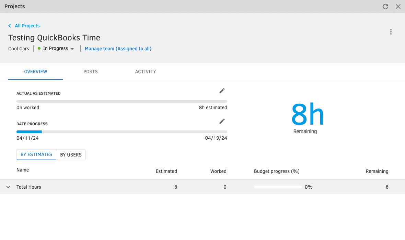405x240 pixels.
Task: Click the Estimated column header
Action: click(166, 171)
